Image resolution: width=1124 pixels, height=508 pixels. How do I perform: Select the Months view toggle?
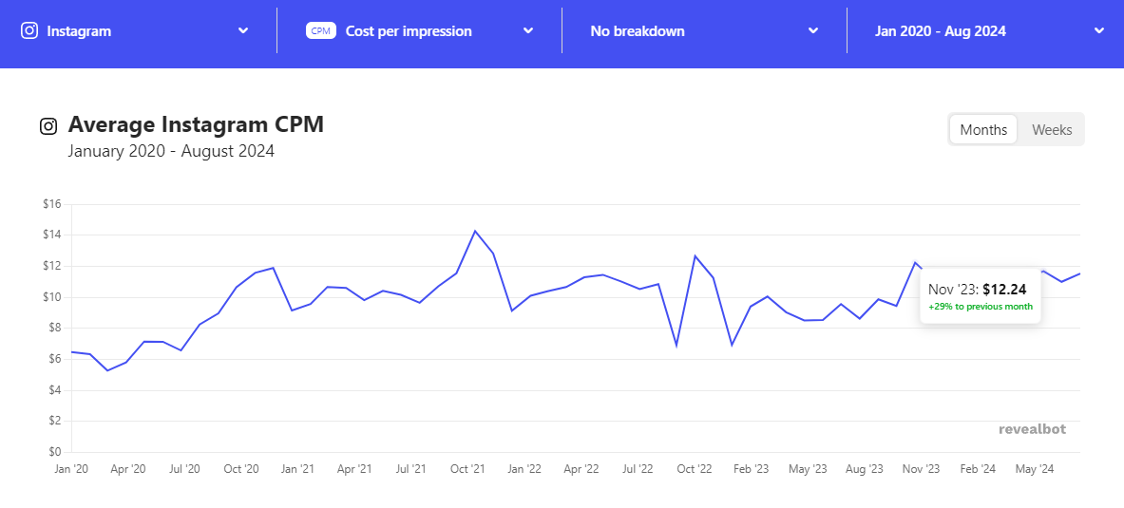(983, 130)
